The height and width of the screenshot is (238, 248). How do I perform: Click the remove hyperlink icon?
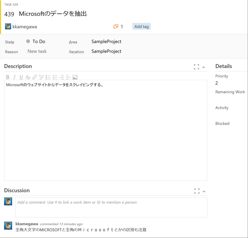tap(41, 77)
